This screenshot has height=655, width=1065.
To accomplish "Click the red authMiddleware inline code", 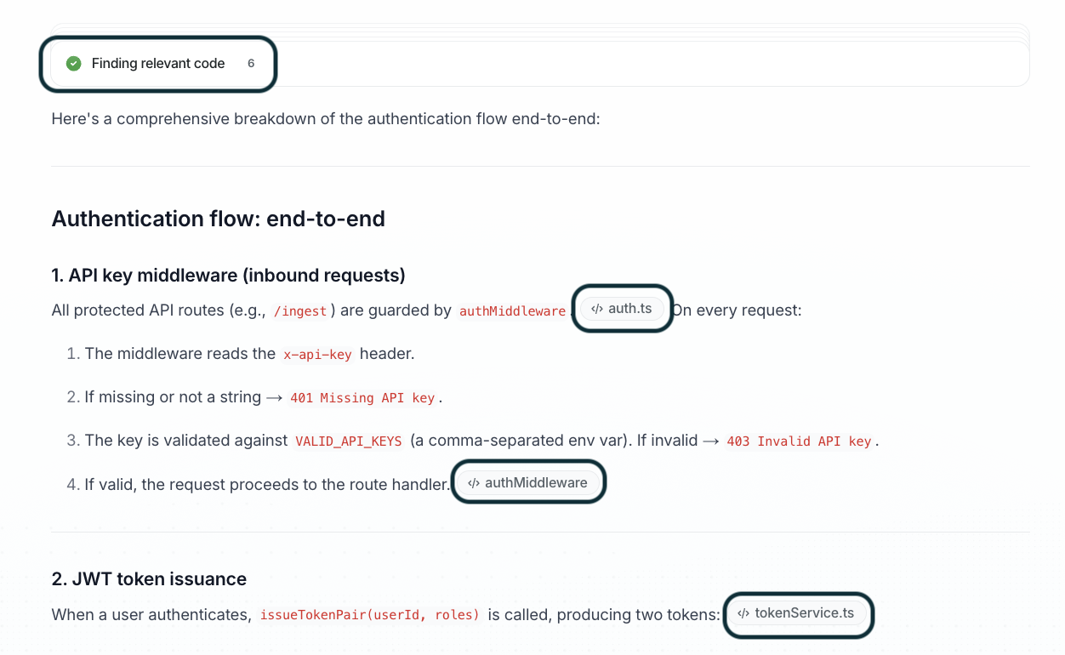I will [x=512, y=311].
